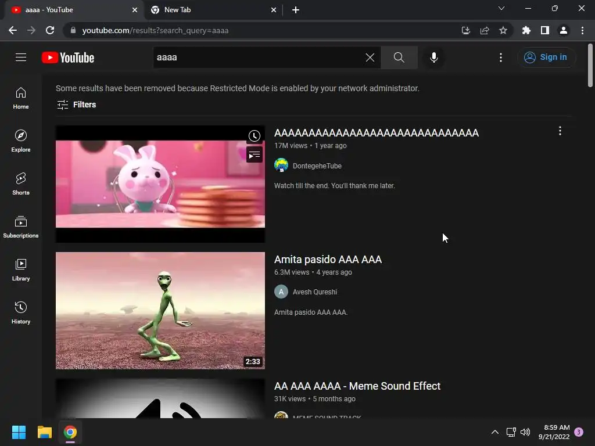595x446 pixels.
Task: Click into the YouTube search field
Action: (258, 57)
